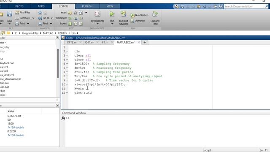
Task: Click the quick access paste icon
Action: (199, 6)
